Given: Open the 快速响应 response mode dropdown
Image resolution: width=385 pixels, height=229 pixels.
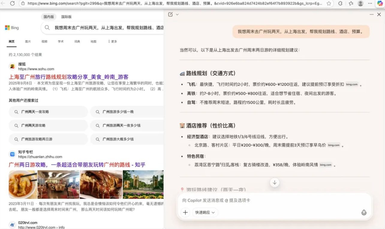Looking at the screenshot, I should point(205,213).
